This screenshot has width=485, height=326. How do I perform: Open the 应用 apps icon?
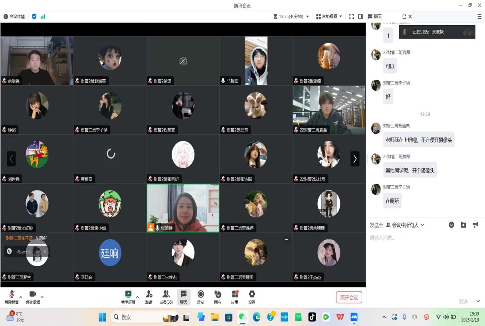[x=235, y=297]
